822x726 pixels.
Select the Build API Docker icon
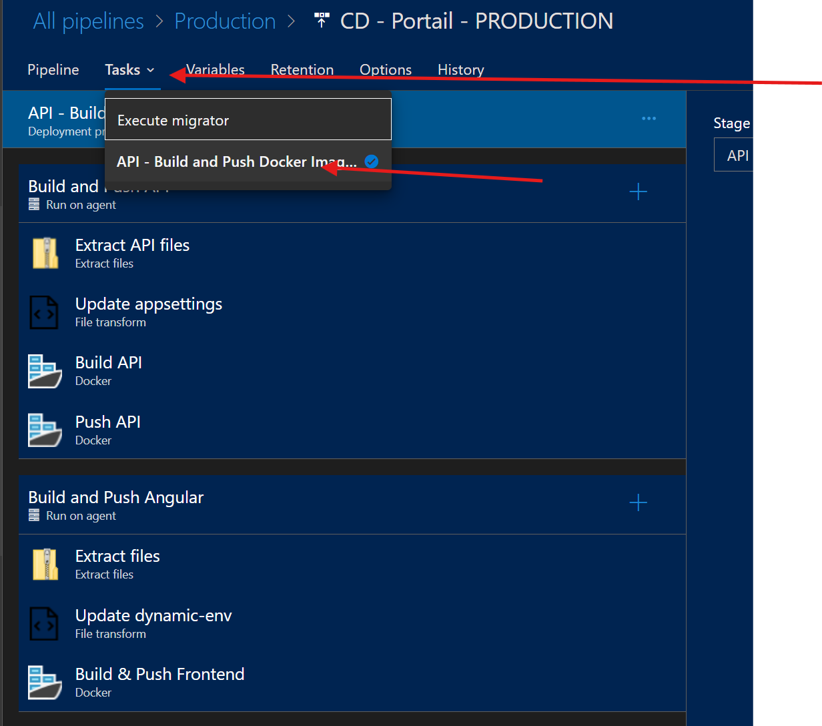coord(45,371)
